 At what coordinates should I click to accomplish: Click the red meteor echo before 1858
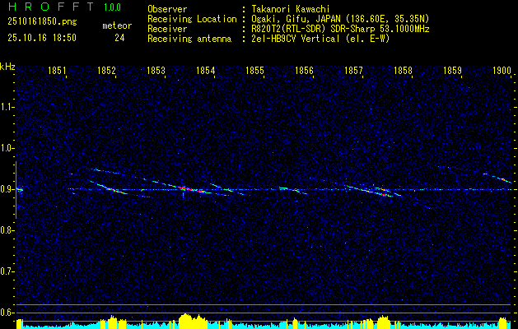coord(383,195)
